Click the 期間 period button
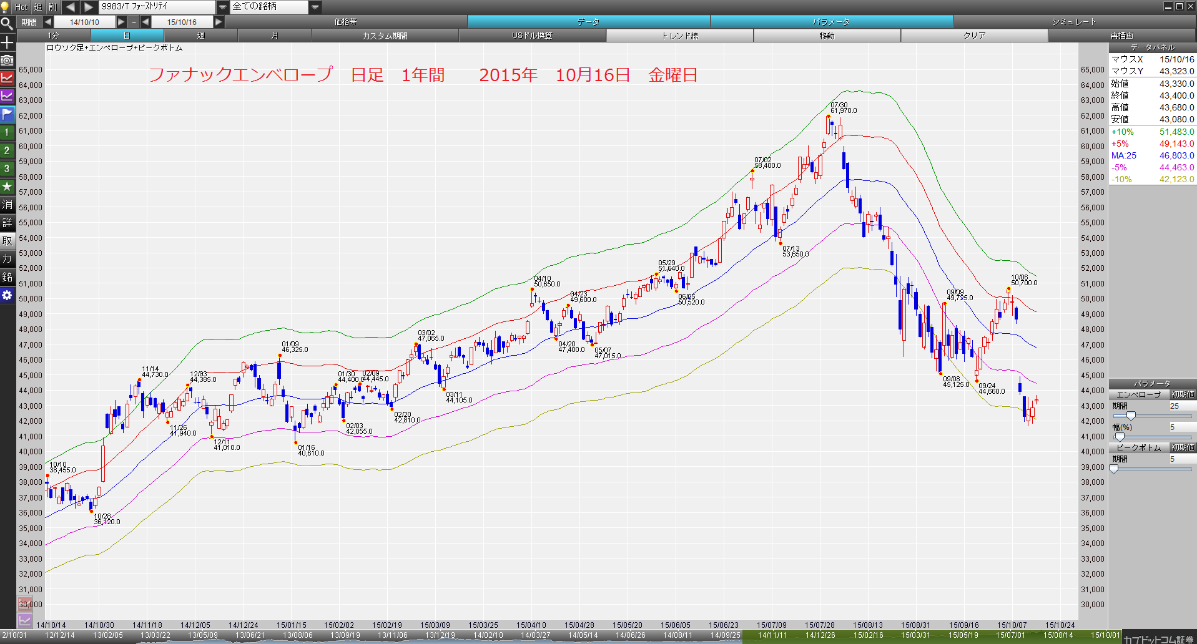 pos(29,22)
